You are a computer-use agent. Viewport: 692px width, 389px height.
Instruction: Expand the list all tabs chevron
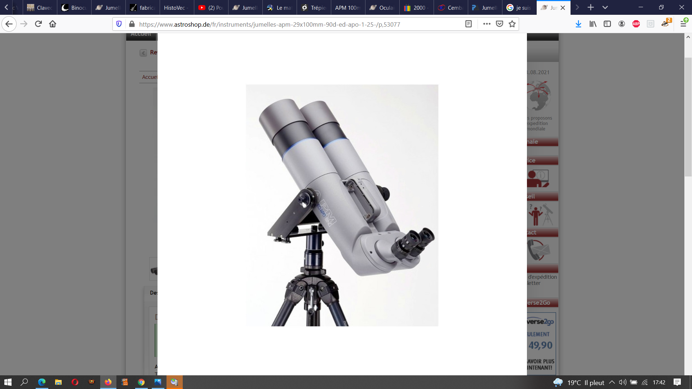[605, 8]
